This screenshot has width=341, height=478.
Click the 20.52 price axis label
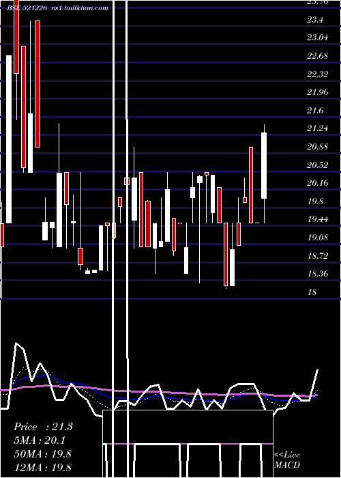tap(318, 165)
